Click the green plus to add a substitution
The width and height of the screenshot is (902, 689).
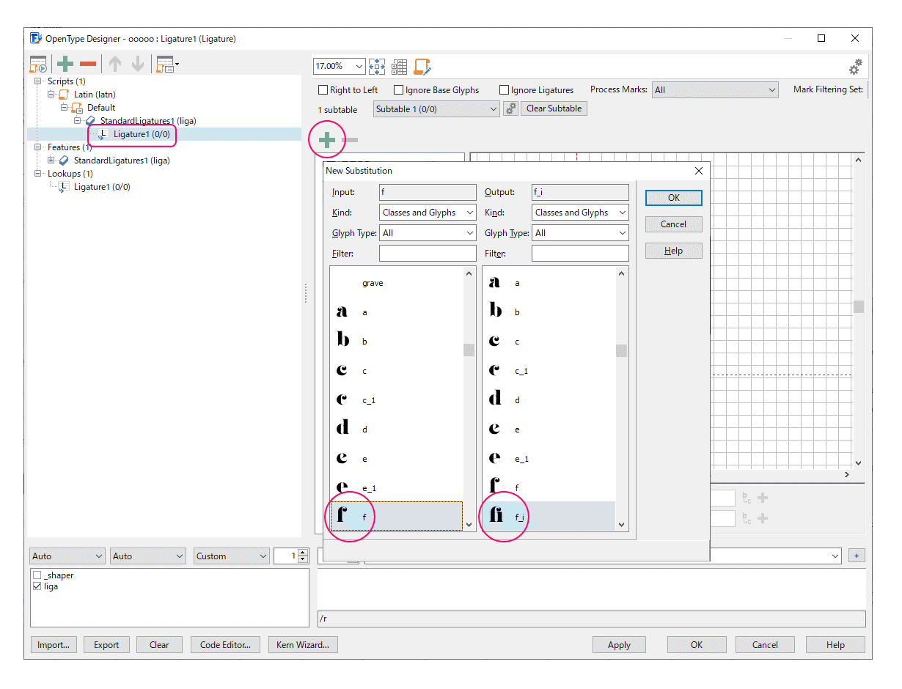pyautogui.click(x=326, y=140)
